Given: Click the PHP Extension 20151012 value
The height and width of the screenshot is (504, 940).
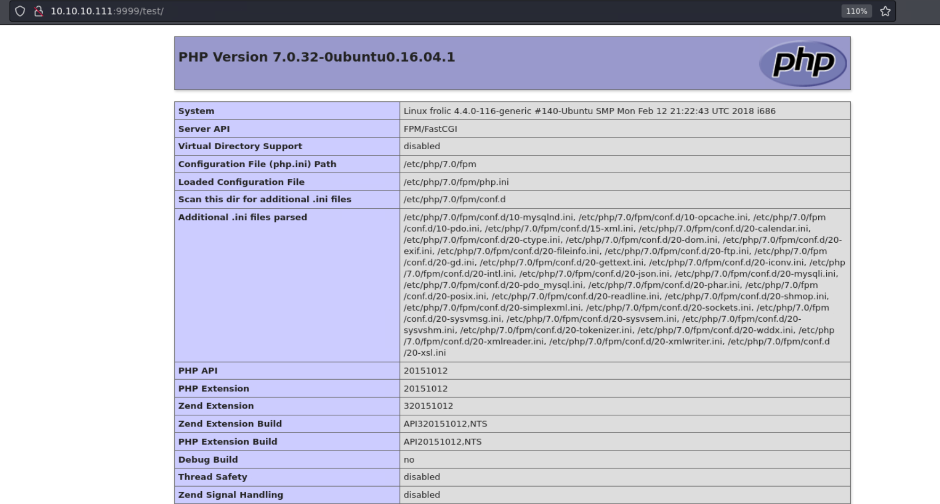Looking at the screenshot, I should 425,388.
